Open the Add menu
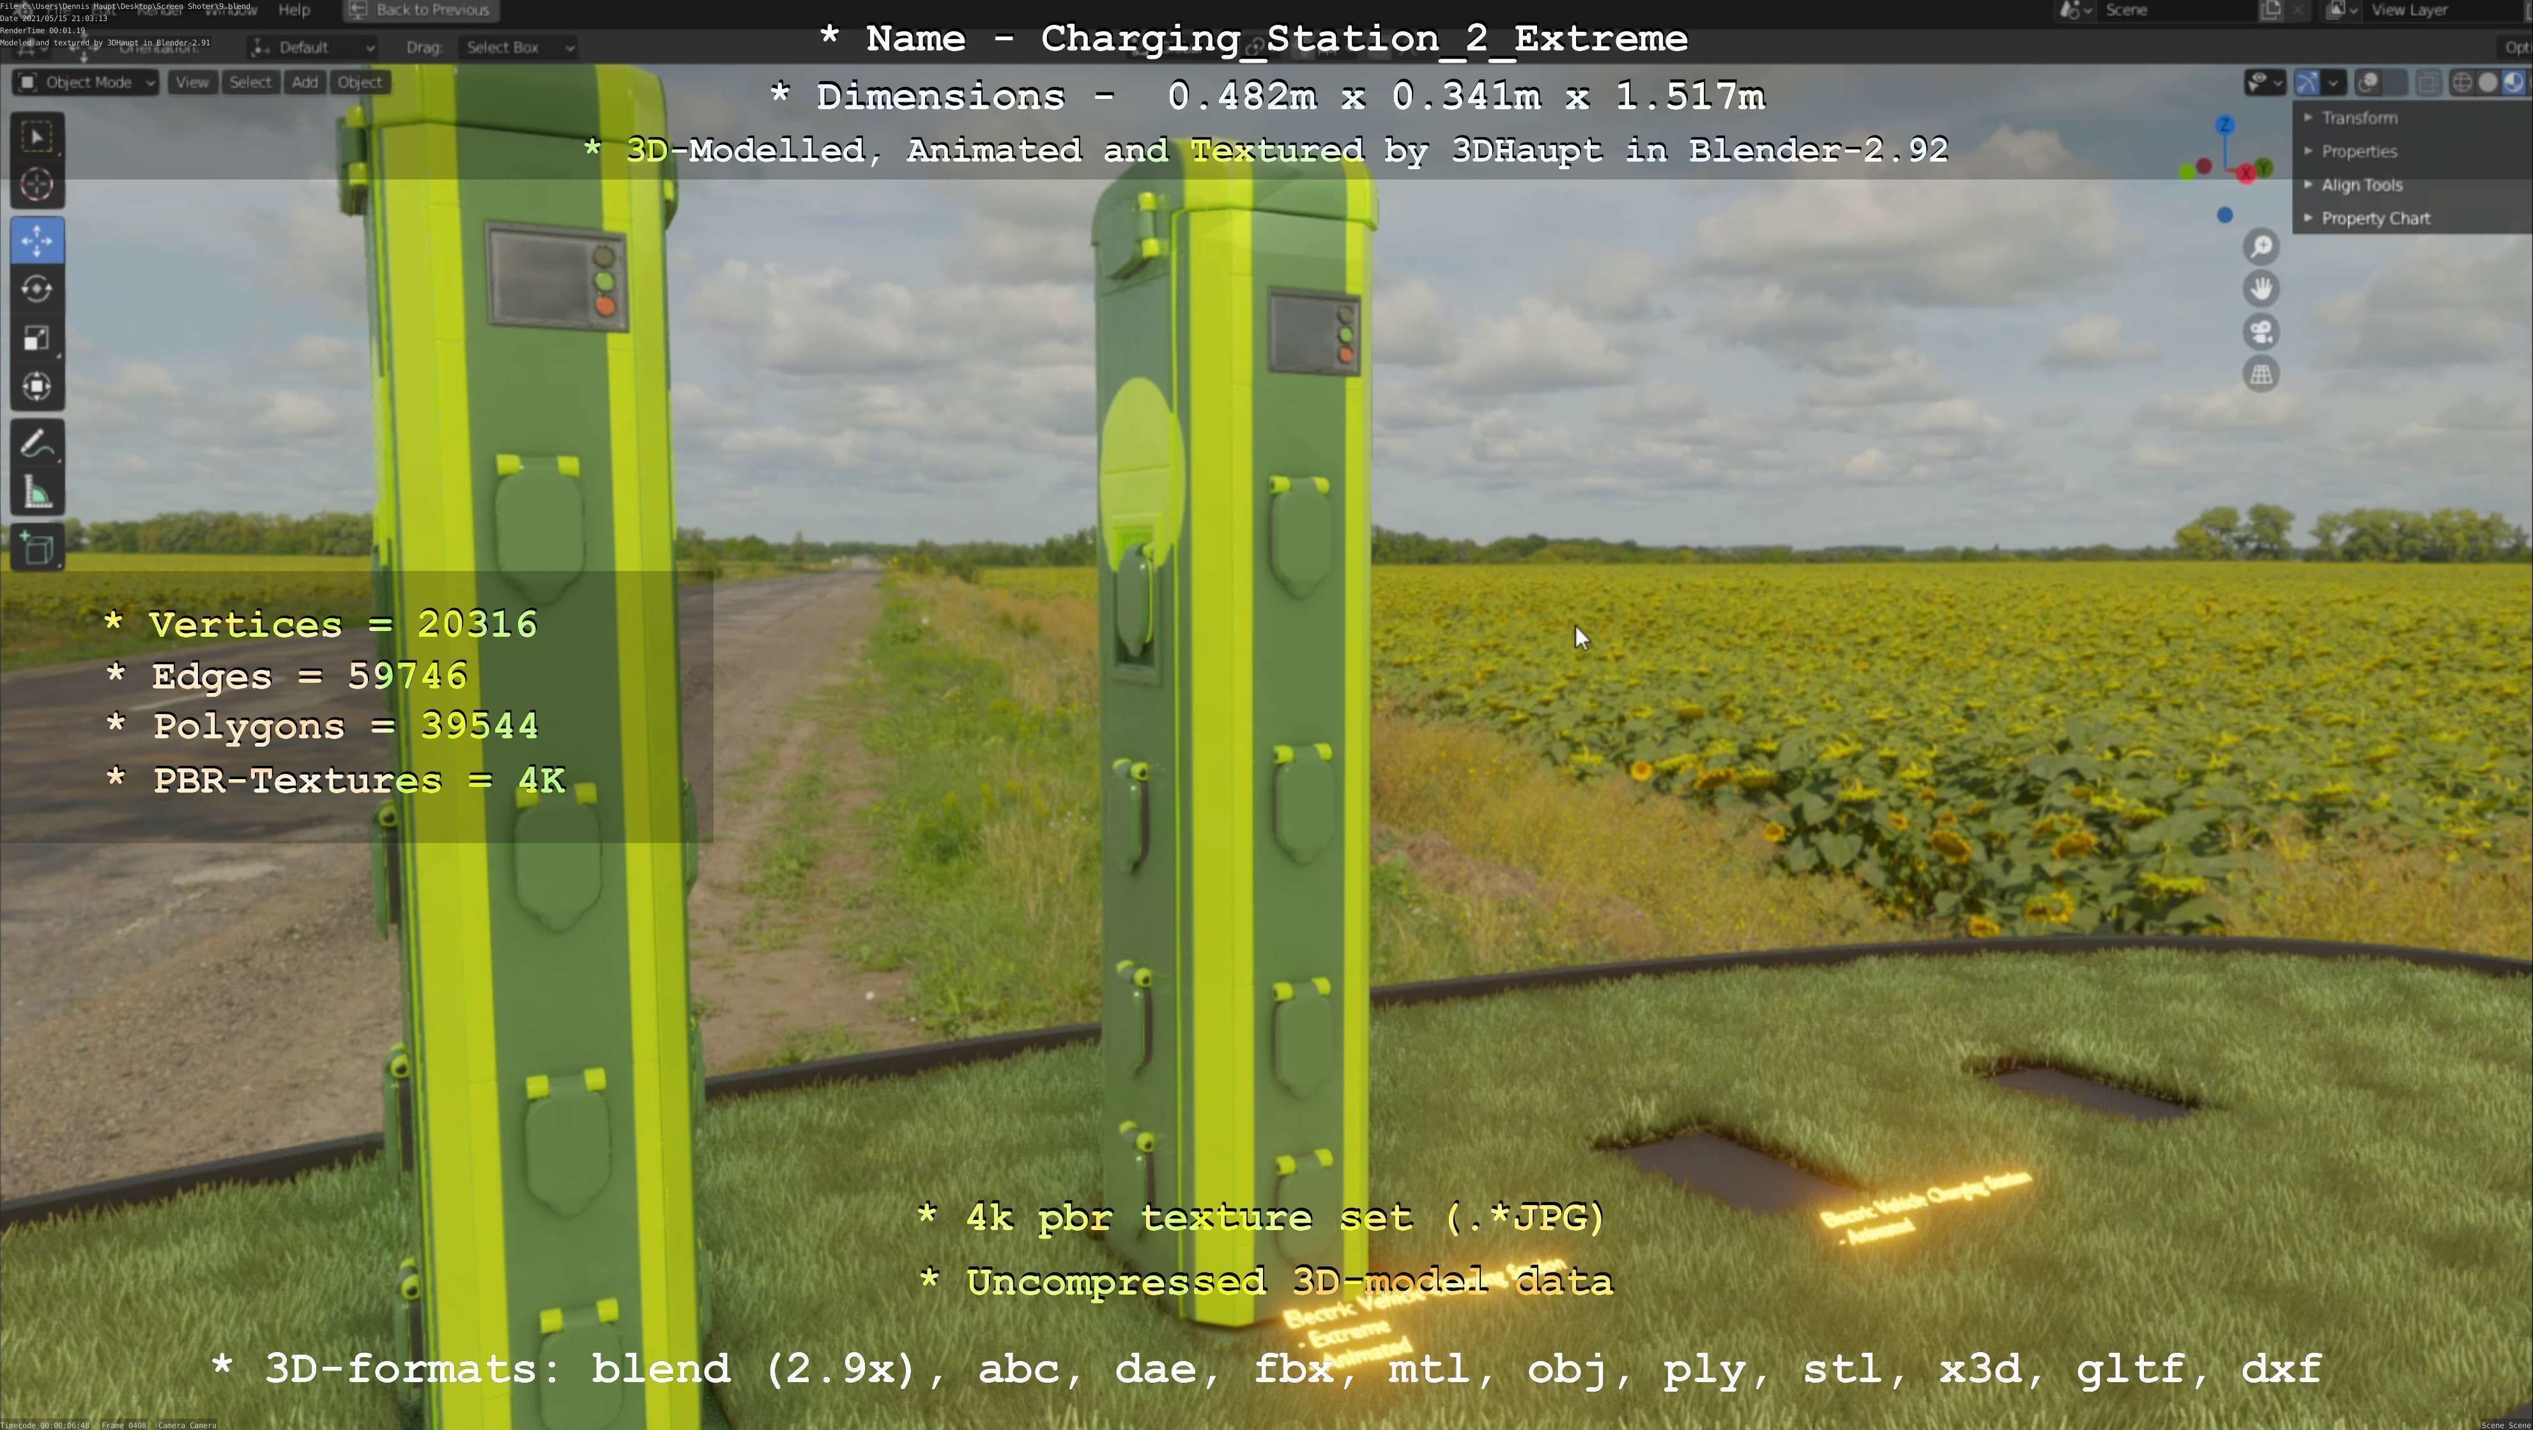The image size is (2533, 1430). [305, 82]
